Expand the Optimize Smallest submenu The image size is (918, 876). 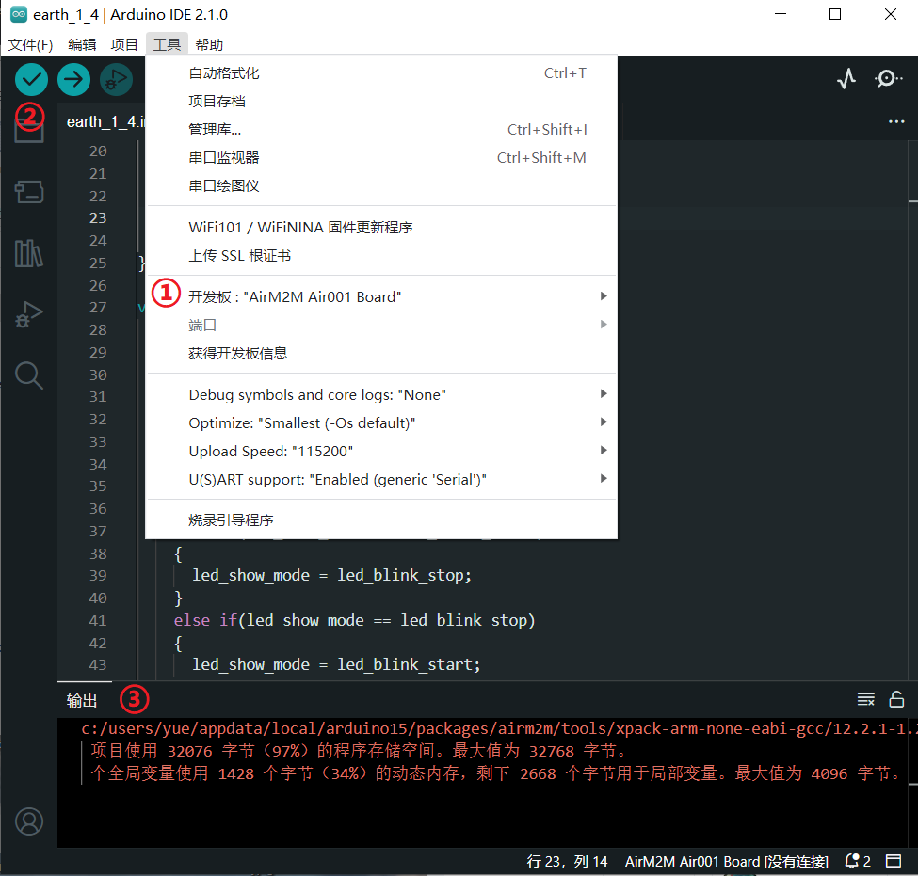point(301,422)
